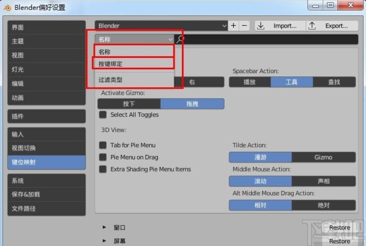Set Spacebar Action to 工具
This screenshot has height=246, width=366.
click(x=292, y=82)
